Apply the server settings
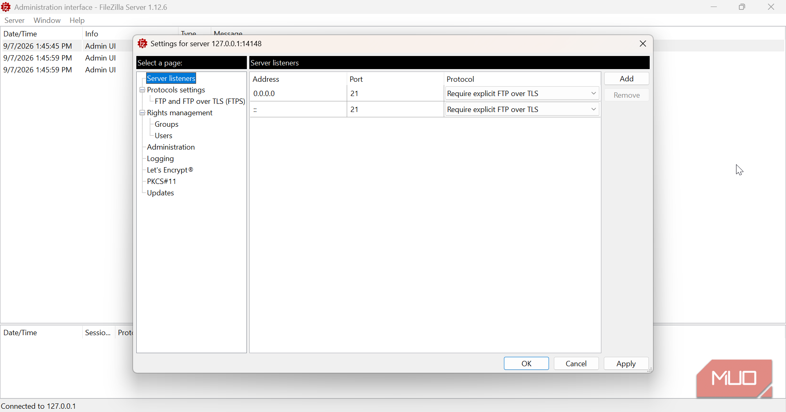786x412 pixels. [x=626, y=364]
